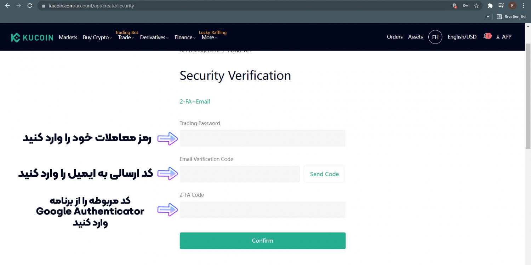531x265 pixels.
Task: Open Chrome three-dot menu
Action: (x=523, y=6)
